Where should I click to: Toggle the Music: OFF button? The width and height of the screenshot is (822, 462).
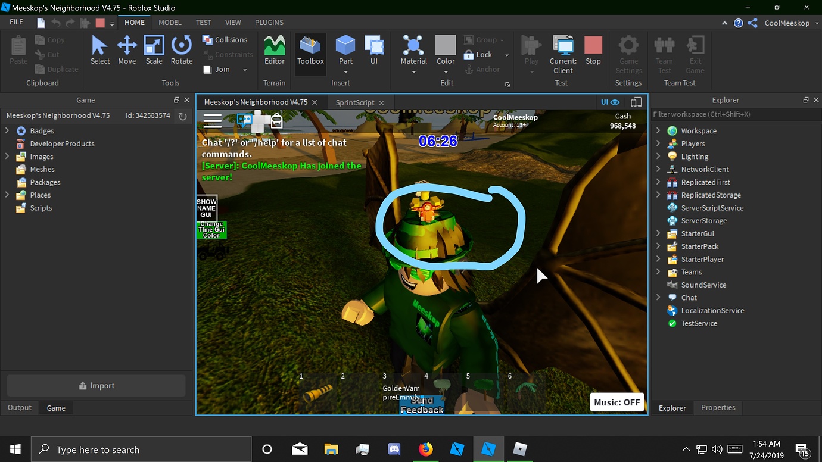click(617, 402)
